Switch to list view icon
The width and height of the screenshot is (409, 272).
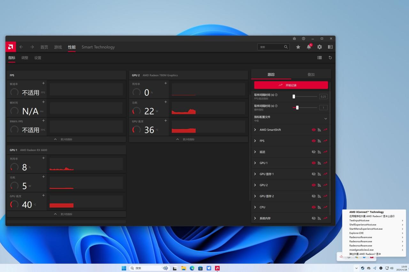pyautogui.click(x=320, y=58)
